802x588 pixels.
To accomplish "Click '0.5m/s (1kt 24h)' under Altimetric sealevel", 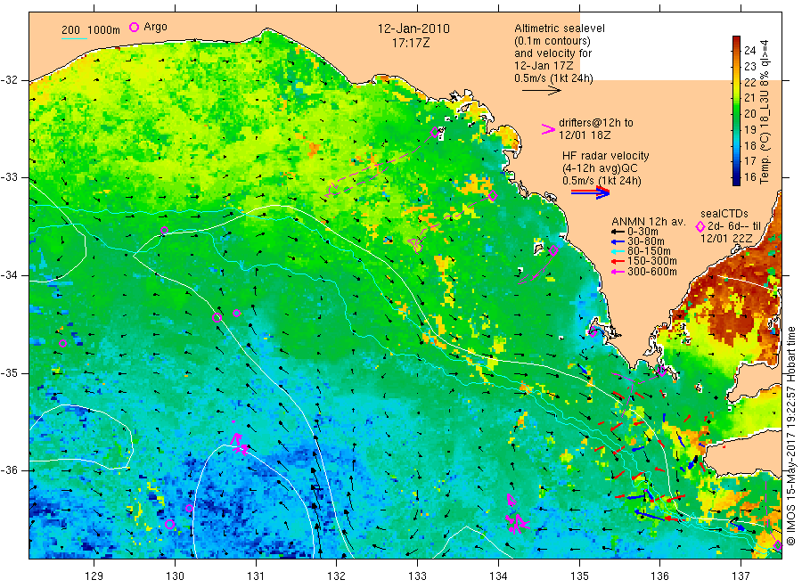I will tap(554, 78).
